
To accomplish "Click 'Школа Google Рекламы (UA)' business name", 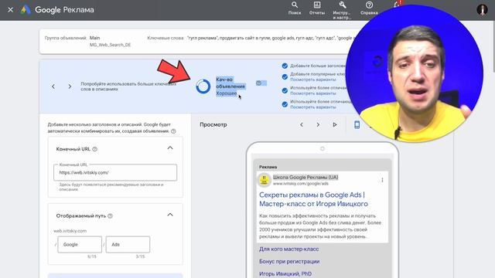I will coord(306,177).
